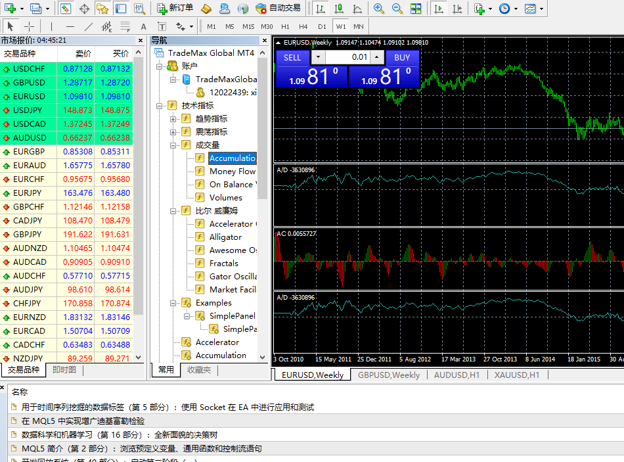Open article 在 MQL5 中实现增广迪基富勒检验
Viewport: 624px width, 462px height.
83,421
